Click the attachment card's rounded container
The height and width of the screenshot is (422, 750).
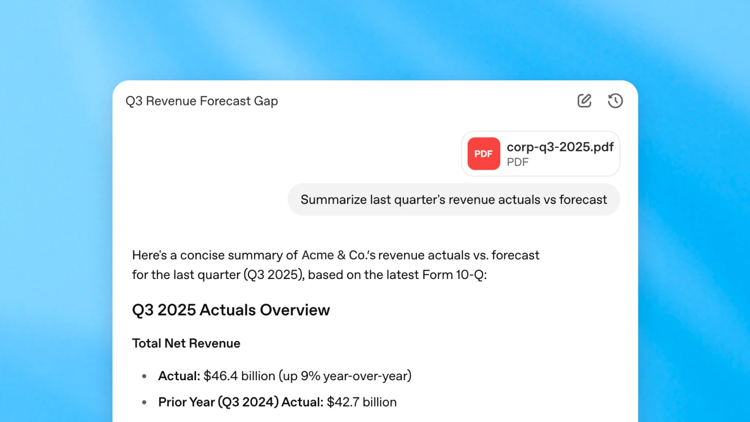540,154
